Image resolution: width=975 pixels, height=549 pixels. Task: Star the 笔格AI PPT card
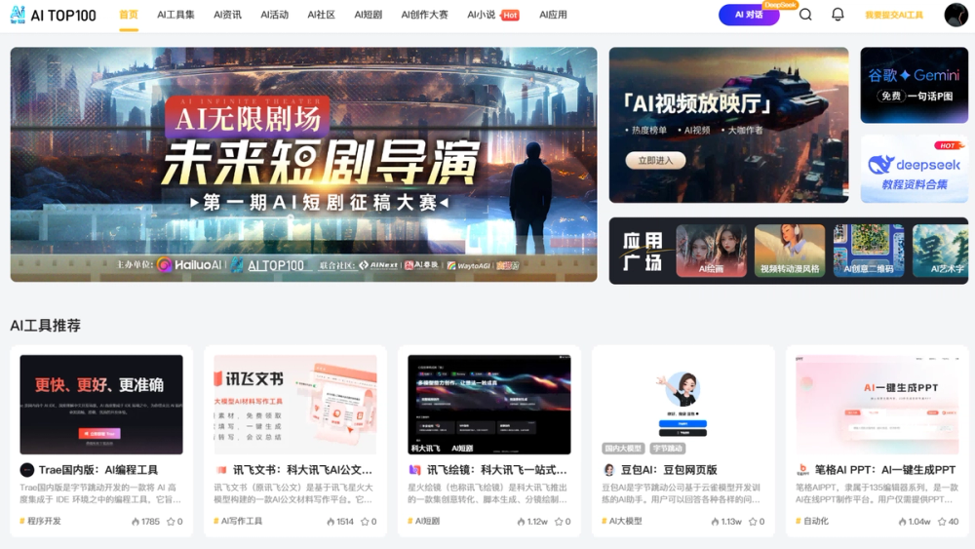(942, 522)
